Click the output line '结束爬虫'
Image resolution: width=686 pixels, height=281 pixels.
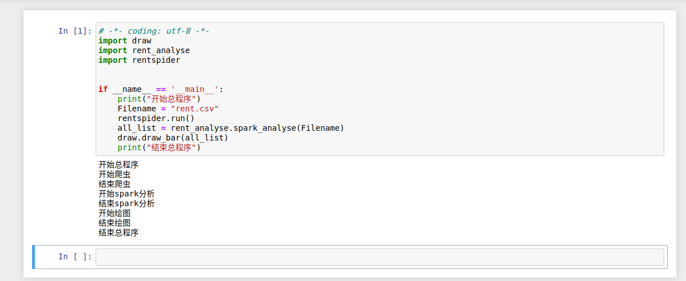pyautogui.click(x=115, y=184)
